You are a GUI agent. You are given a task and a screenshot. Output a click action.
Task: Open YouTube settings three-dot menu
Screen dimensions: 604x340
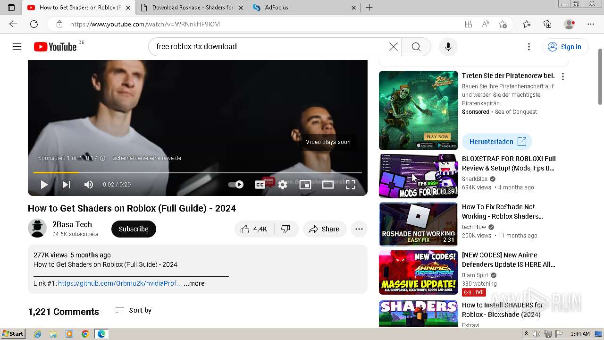tap(528, 46)
